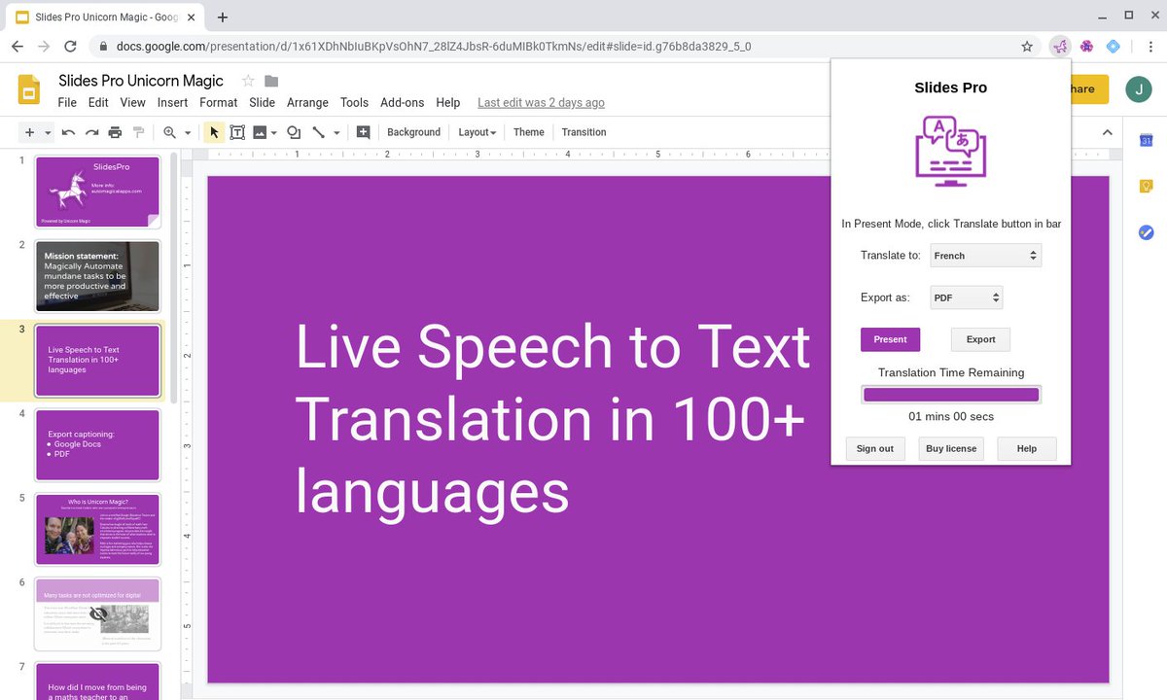This screenshot has height=700, width=1167.
Task: Open Google Keep side panel icon
Action: pos(1146,187)
